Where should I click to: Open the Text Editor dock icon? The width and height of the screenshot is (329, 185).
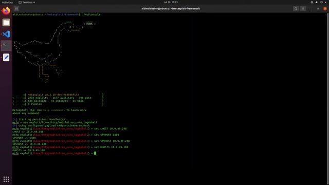point(6,57)
